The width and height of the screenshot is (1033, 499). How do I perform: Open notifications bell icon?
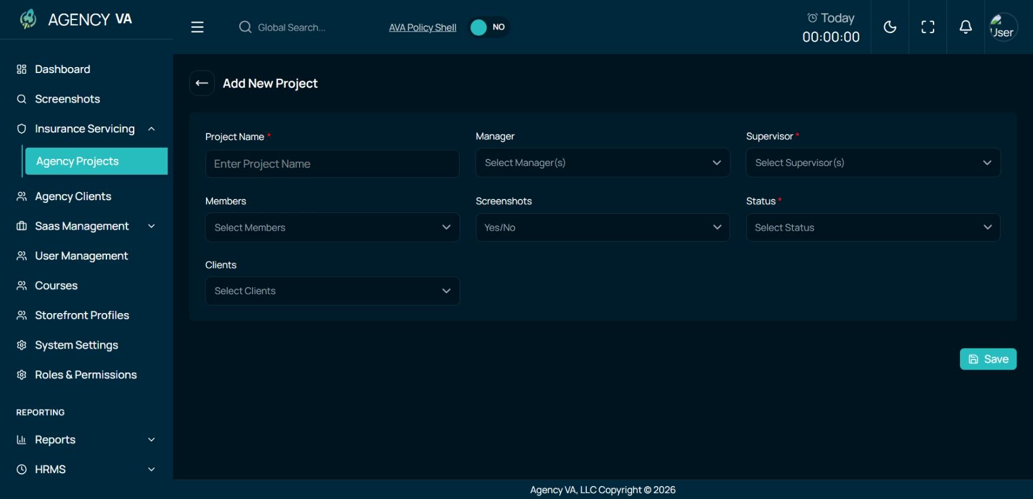tap(965, 27)
